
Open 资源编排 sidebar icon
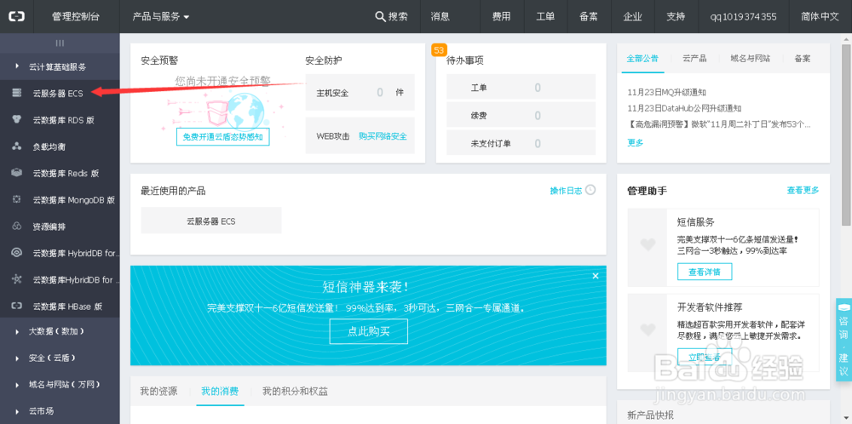16,226
